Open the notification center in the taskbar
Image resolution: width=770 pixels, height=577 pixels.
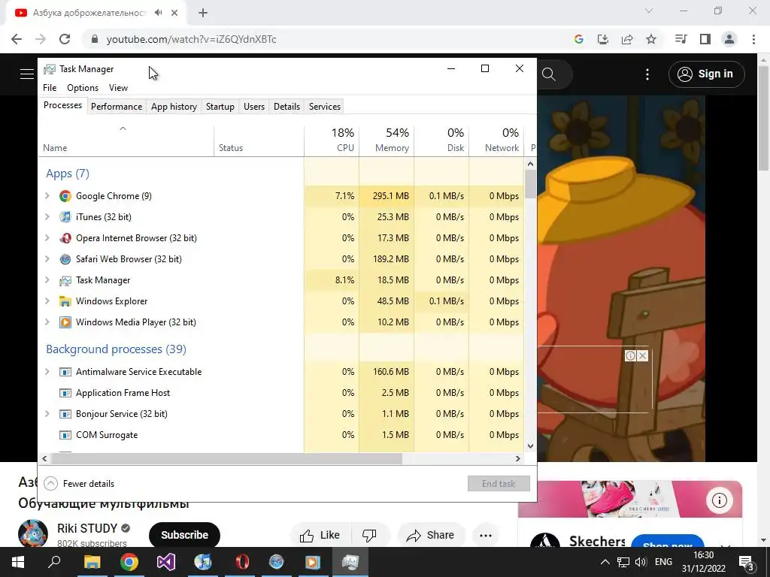747,563
